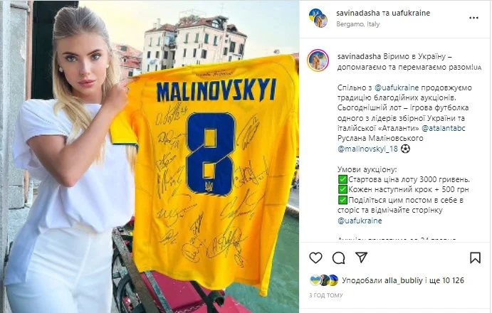View the list of 10 126 other likes
Viewport: 492px width, 313px height.
click(x=446, y=280)
